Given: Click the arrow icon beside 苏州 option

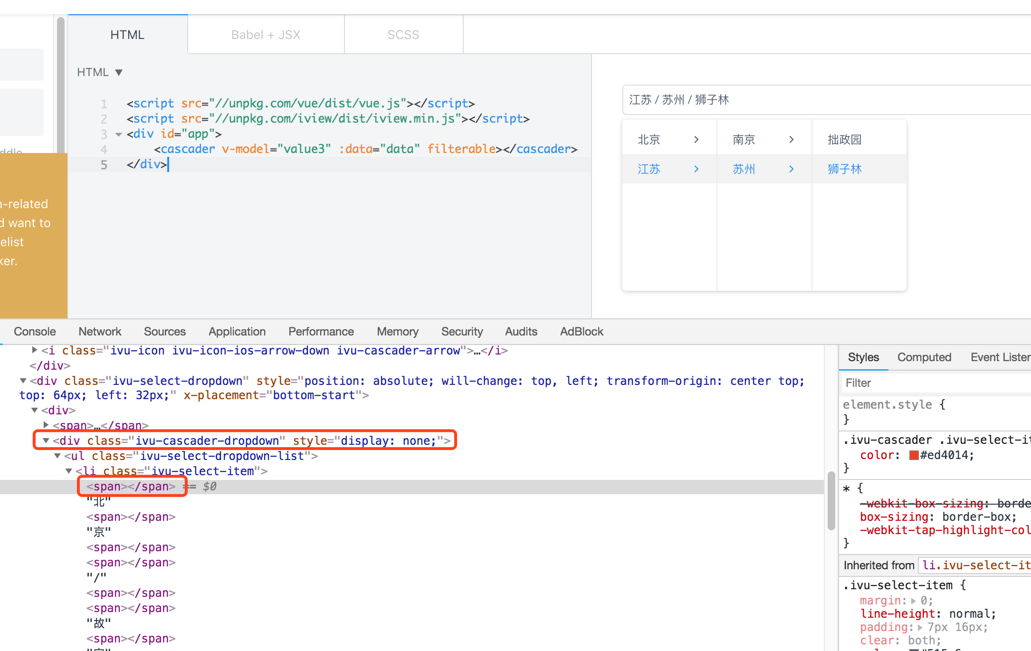Looking at the screenshot, I should point(791,169).
